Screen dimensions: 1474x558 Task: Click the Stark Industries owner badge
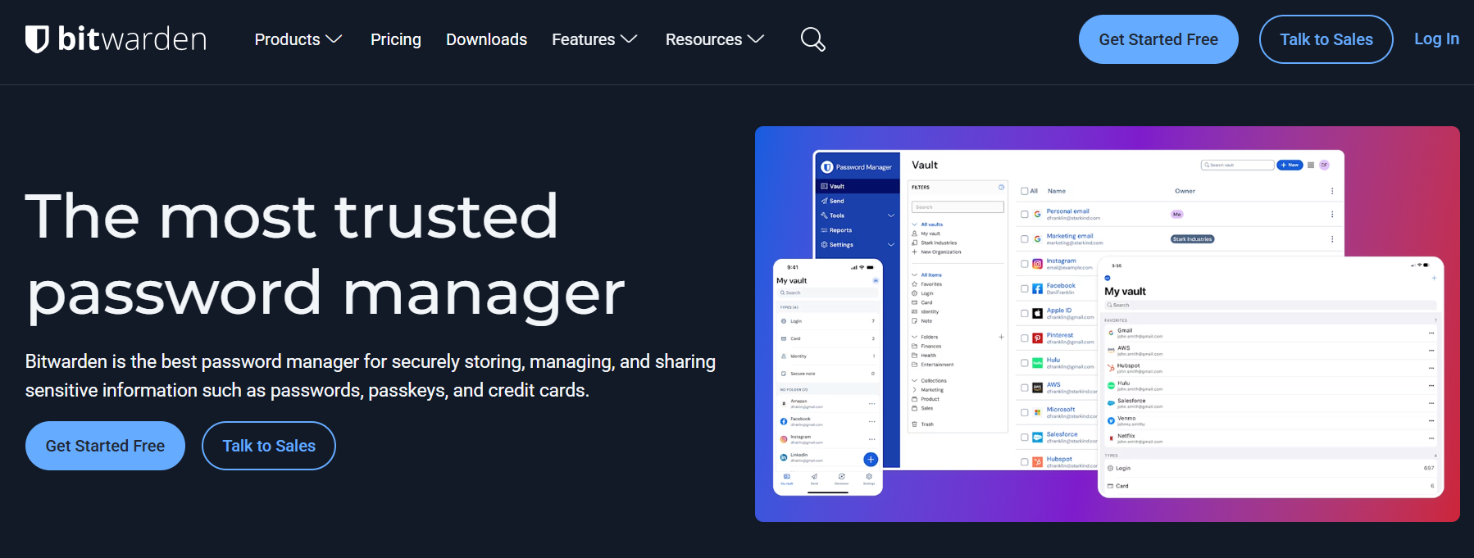[x=1193, y=239]
